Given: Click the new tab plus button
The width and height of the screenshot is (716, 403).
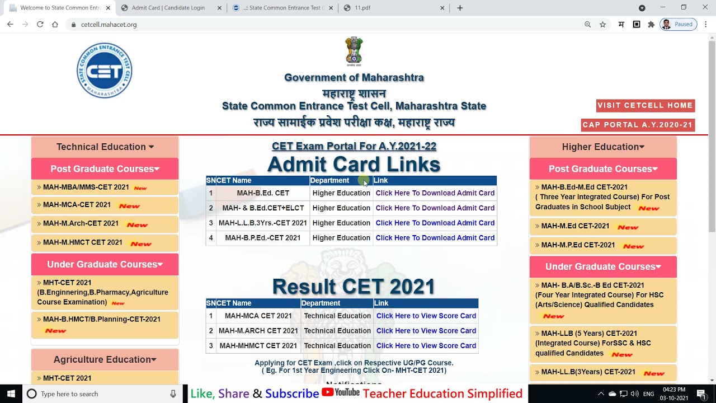Looking at the screenshot, I should (x=460, y=8).
